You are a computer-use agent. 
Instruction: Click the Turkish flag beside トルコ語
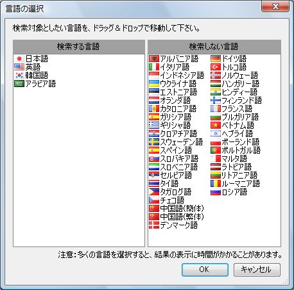coord(216,67)
